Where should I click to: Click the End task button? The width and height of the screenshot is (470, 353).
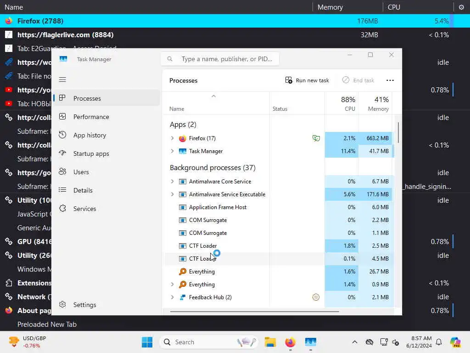tap(358, 80)
